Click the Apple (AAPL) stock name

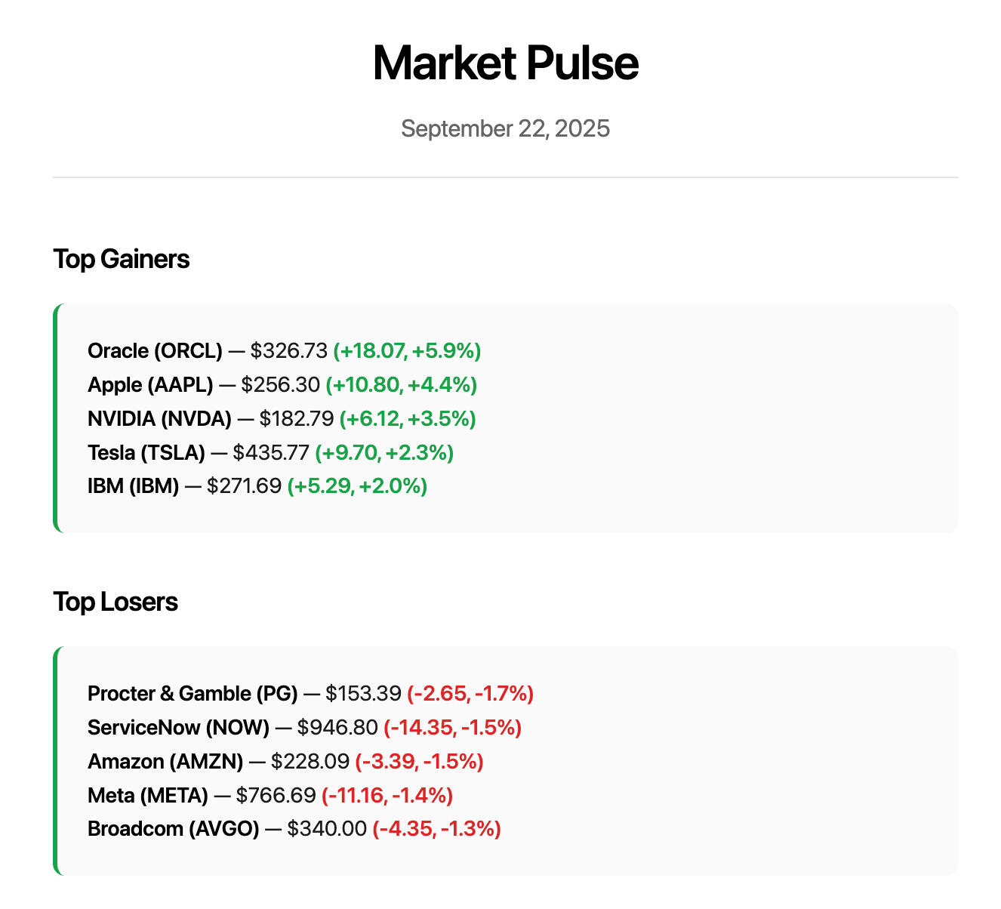(x=150, y=385)
